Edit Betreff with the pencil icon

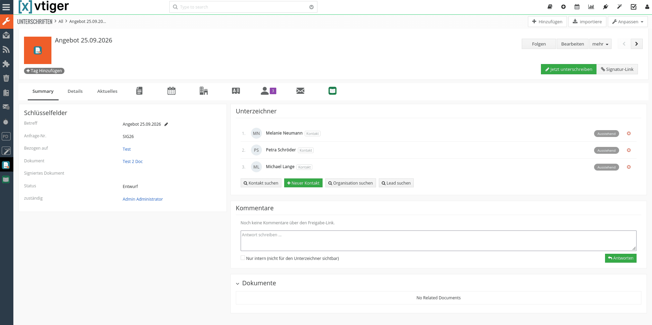tap(166, 124)
